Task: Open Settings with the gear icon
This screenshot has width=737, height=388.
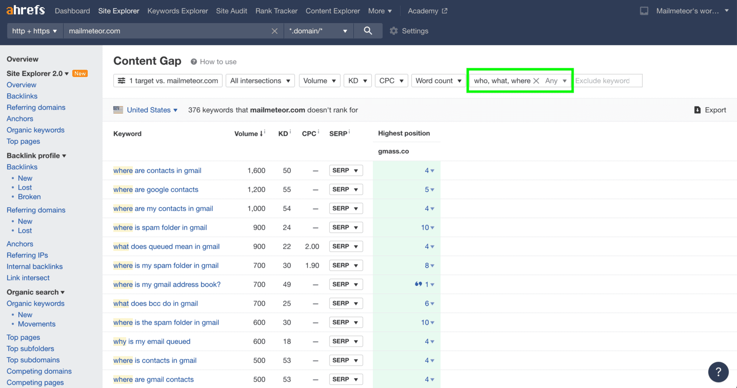Action: tap(393, 31)
